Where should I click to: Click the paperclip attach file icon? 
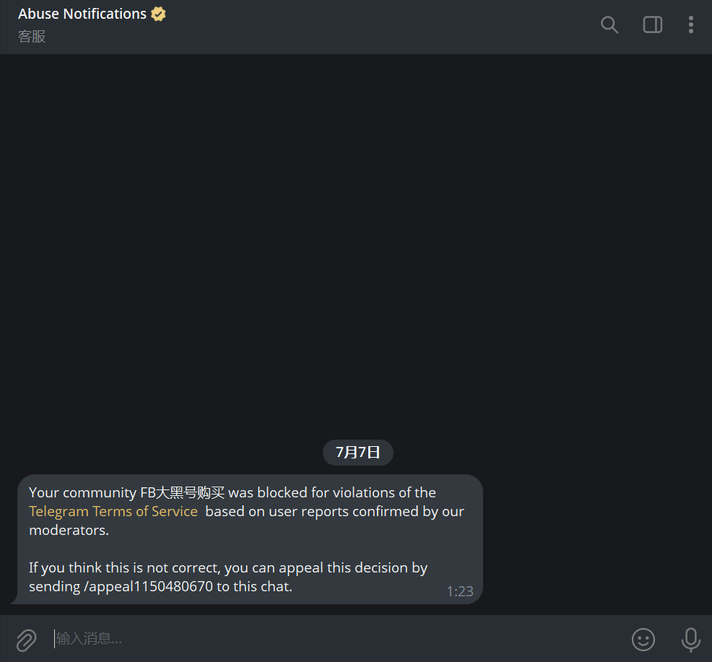pos(26,640)
